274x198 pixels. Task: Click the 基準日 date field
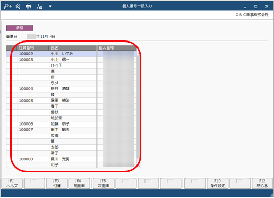coord(42,37)
